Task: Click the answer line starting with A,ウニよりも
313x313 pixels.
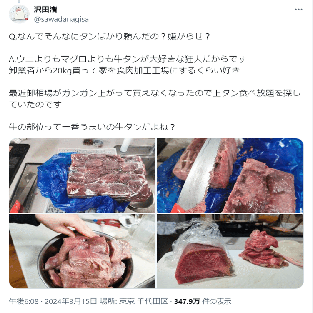Action: (x=128, y=59)
